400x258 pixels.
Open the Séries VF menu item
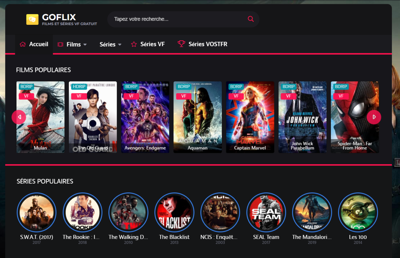(x=153, y=44)
